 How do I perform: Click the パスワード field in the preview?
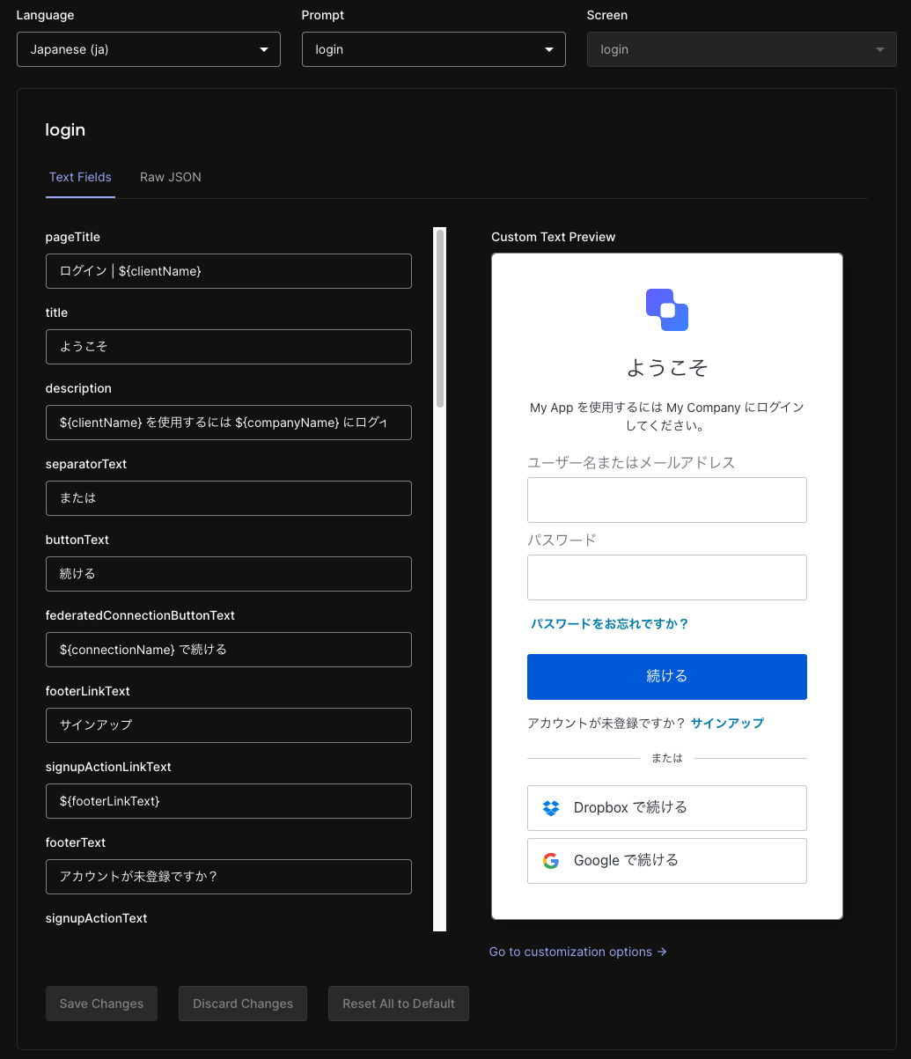tap(666, 577)
